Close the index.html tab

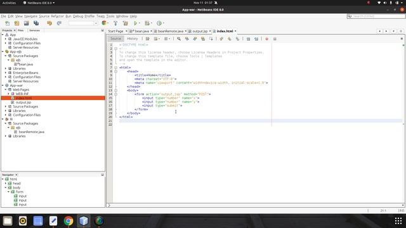235,31
